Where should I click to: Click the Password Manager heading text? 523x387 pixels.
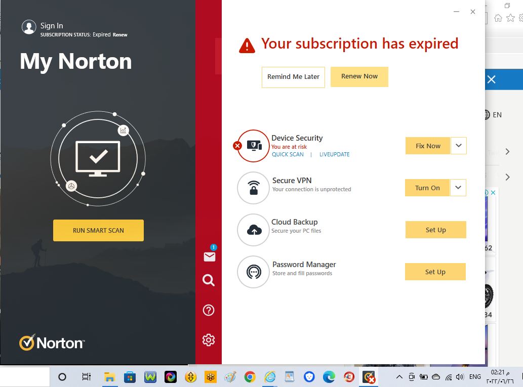pyautogui.click(x=304, y=265)
